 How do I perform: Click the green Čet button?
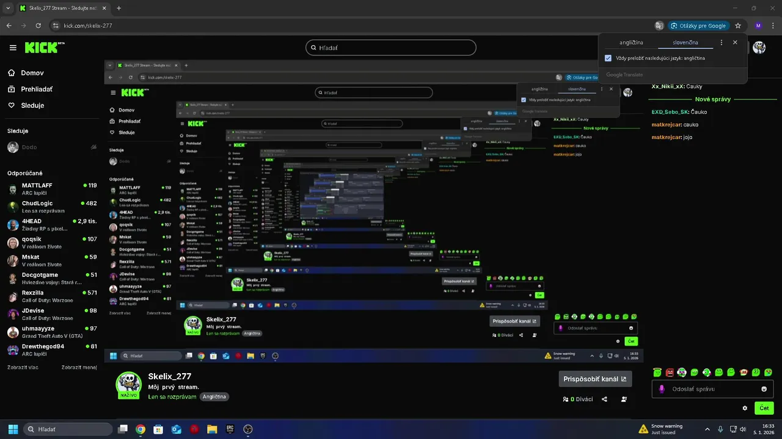(x=764, y=408)
